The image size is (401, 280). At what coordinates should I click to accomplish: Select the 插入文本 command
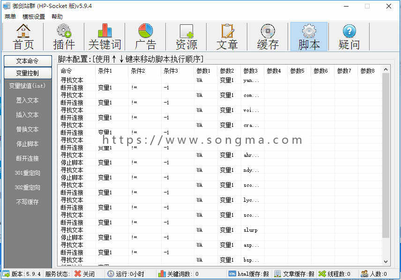click(27, 115)
